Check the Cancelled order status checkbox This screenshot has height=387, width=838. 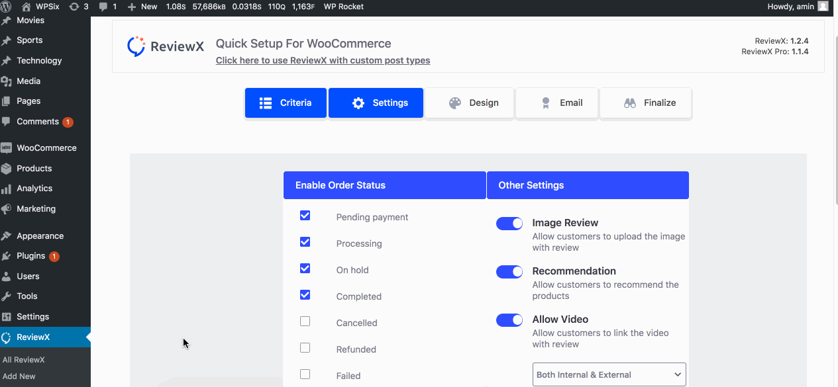305,322
